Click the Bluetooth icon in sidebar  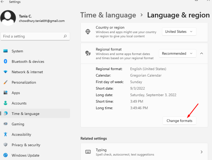pos(6,62)
